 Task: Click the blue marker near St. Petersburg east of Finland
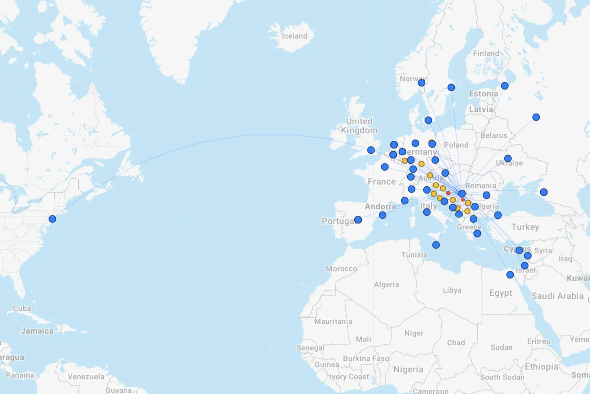[505, 86]
